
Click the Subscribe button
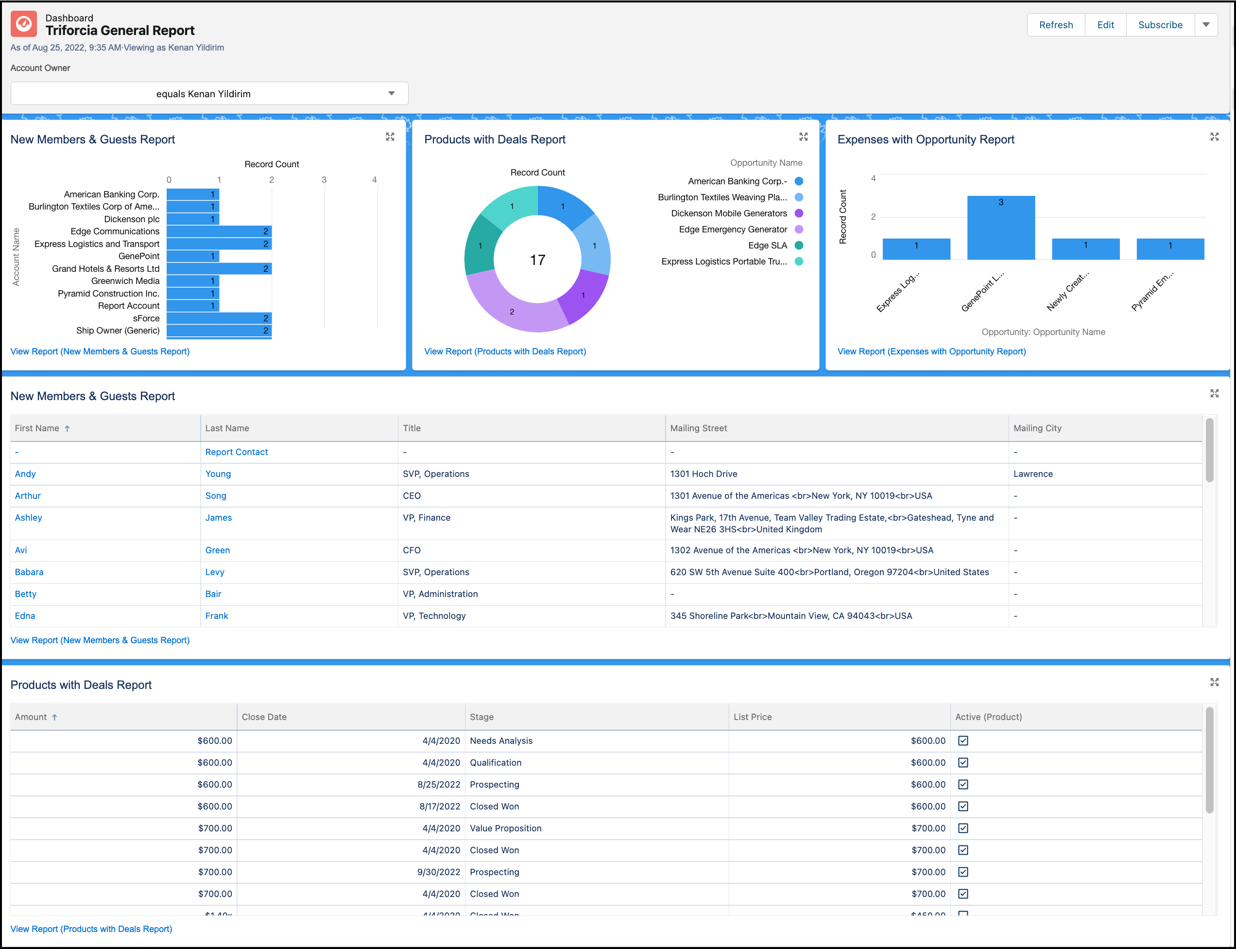pos(1160,25)
